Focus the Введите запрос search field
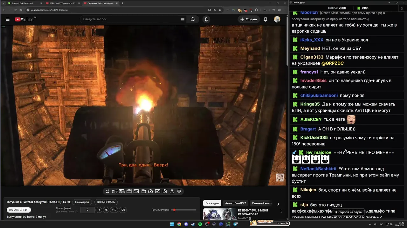The width and height of the screenshot is (407, 228). click(131, 19)
